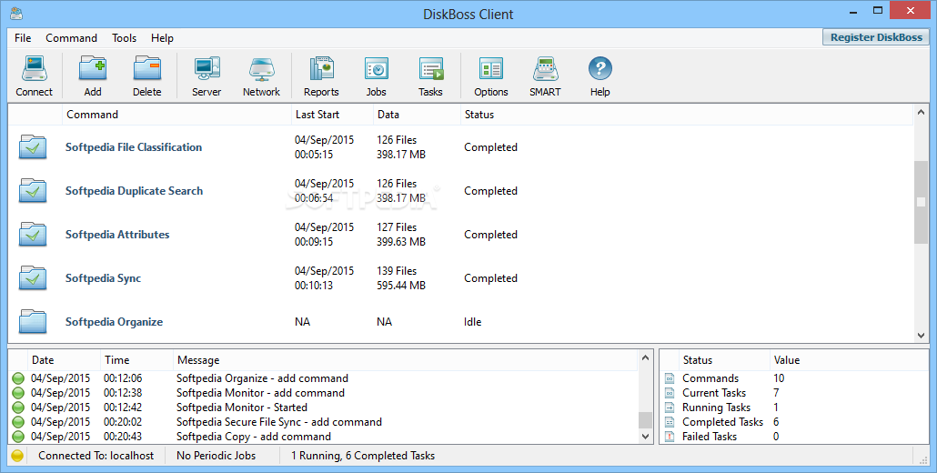Image resolution: width=937 pixels, height=473 pixels.
Task: Click the Message column header in log
Action: (x=405, y=360)
